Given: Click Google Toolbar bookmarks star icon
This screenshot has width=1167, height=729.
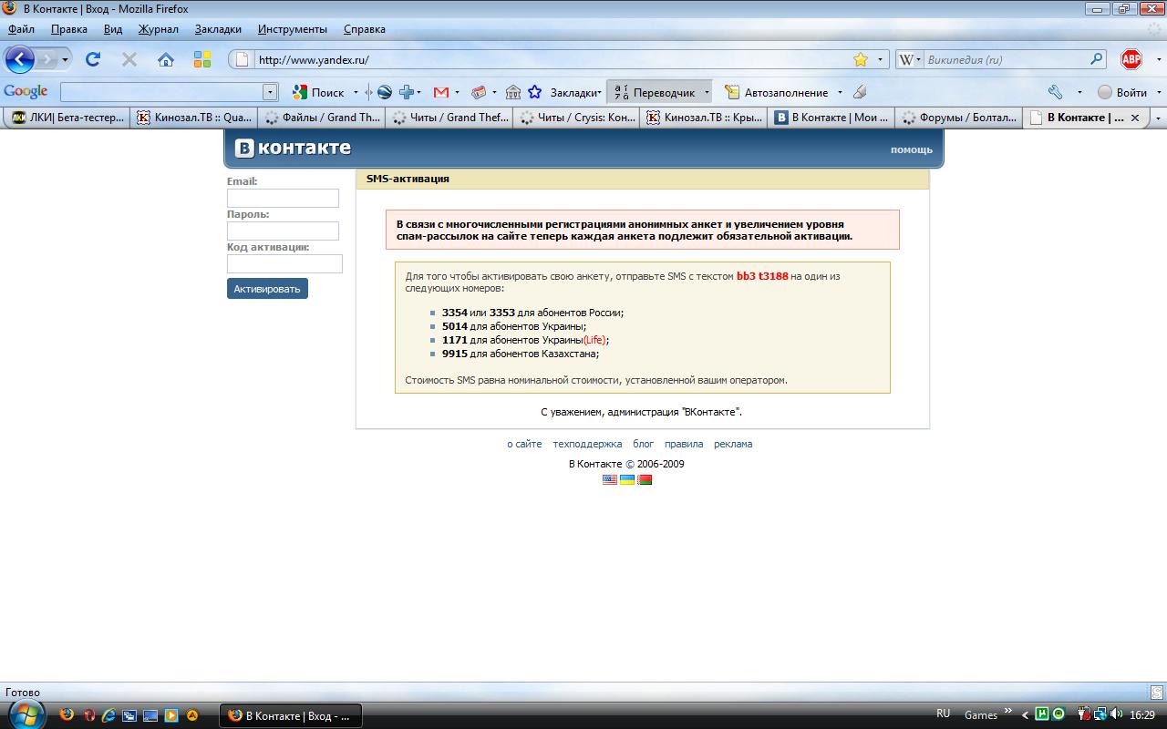Looking at the screenshot, I should click(535, 92).
